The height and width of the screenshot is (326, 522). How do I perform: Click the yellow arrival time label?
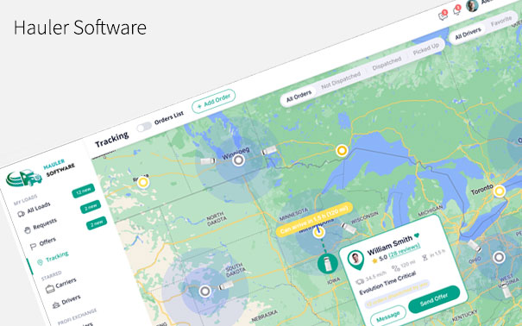[x=314, y=219]
